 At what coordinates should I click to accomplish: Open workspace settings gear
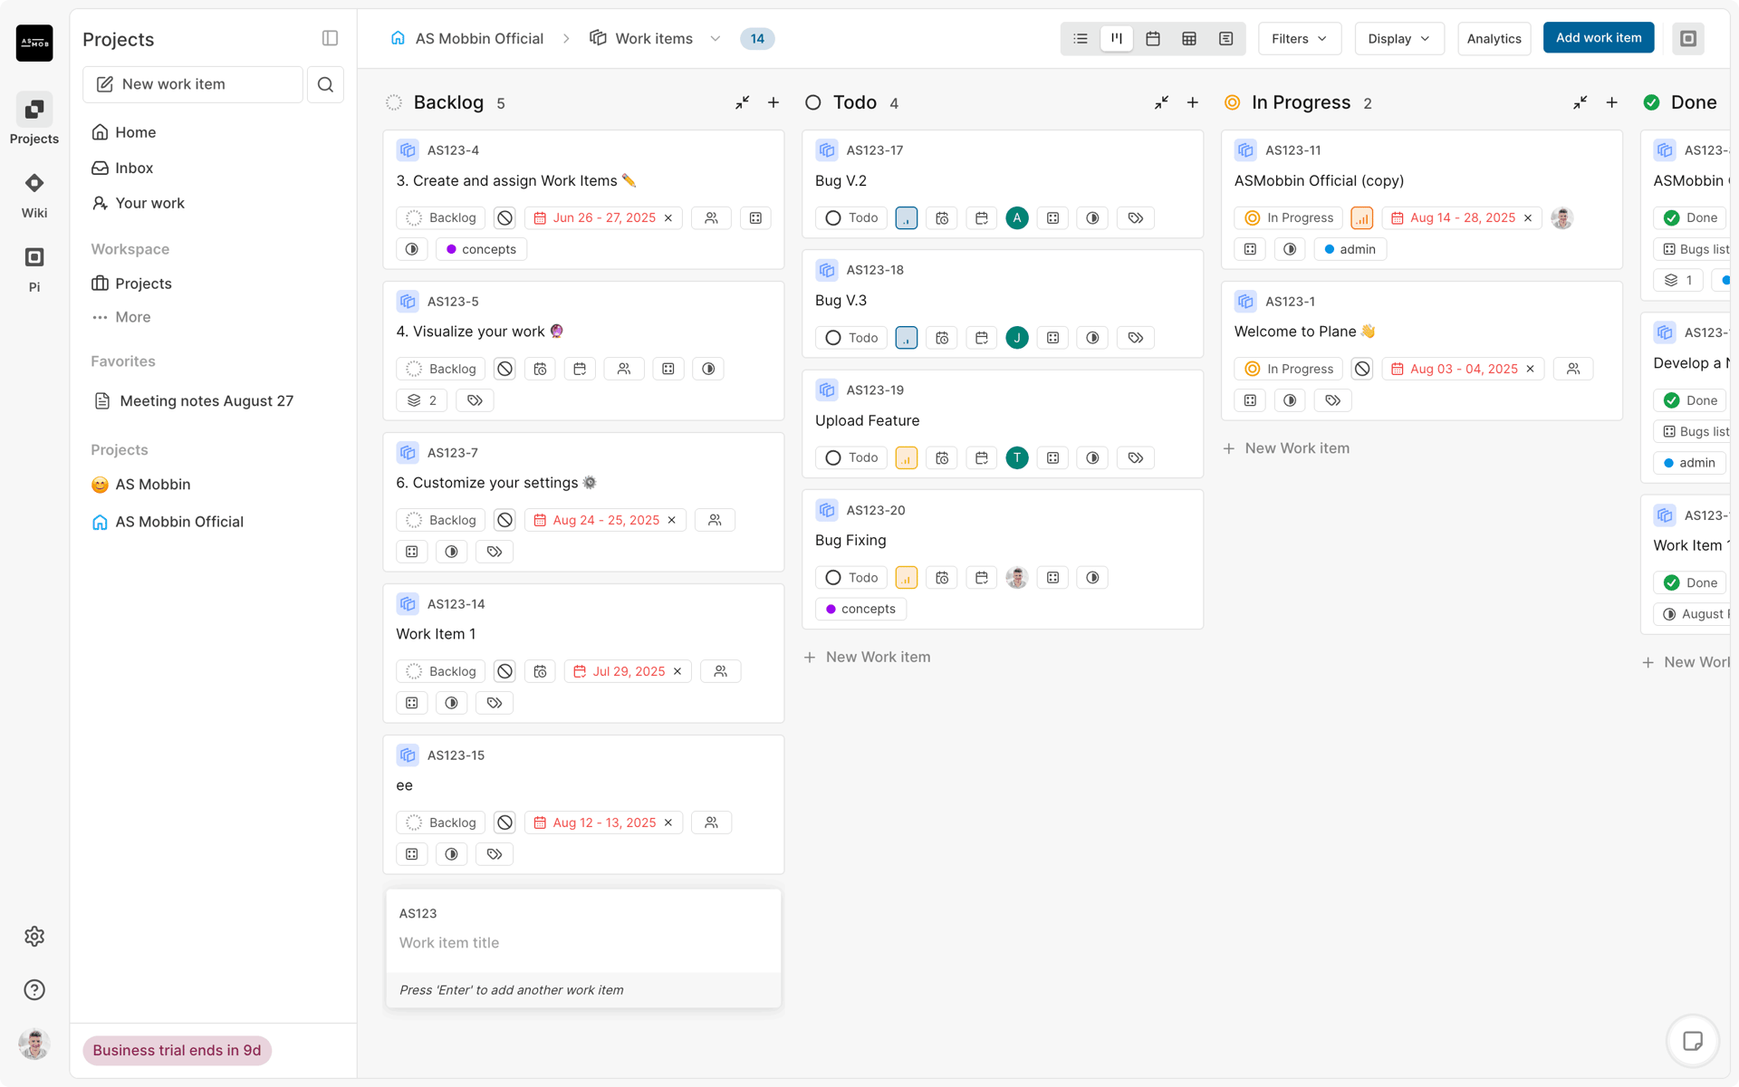(34, 936)
